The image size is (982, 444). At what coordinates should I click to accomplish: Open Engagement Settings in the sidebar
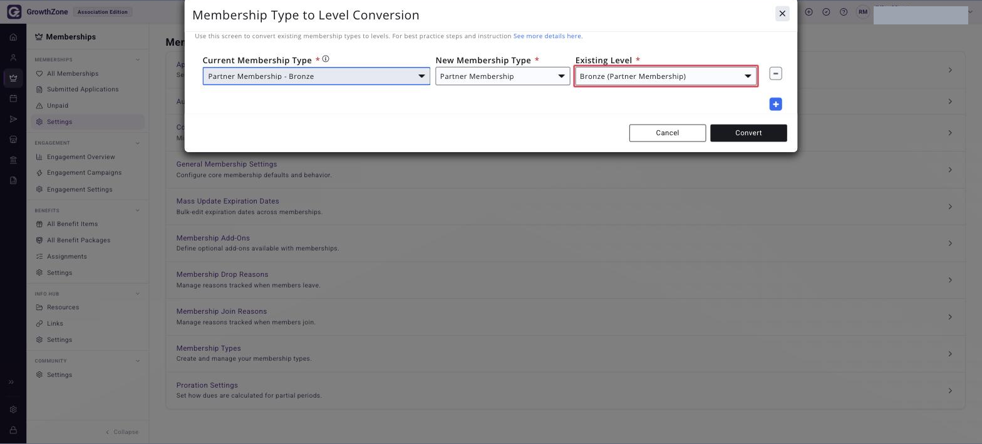click(x=87, y=190)
